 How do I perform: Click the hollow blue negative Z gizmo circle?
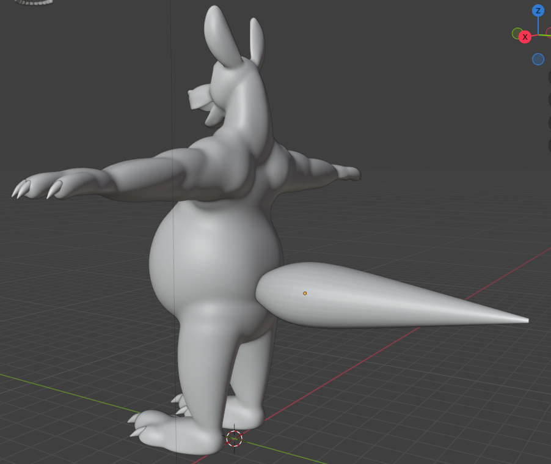538,59
